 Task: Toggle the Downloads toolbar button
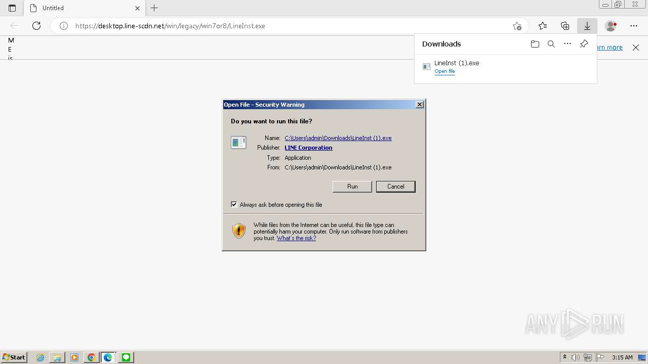coord(587,26)
